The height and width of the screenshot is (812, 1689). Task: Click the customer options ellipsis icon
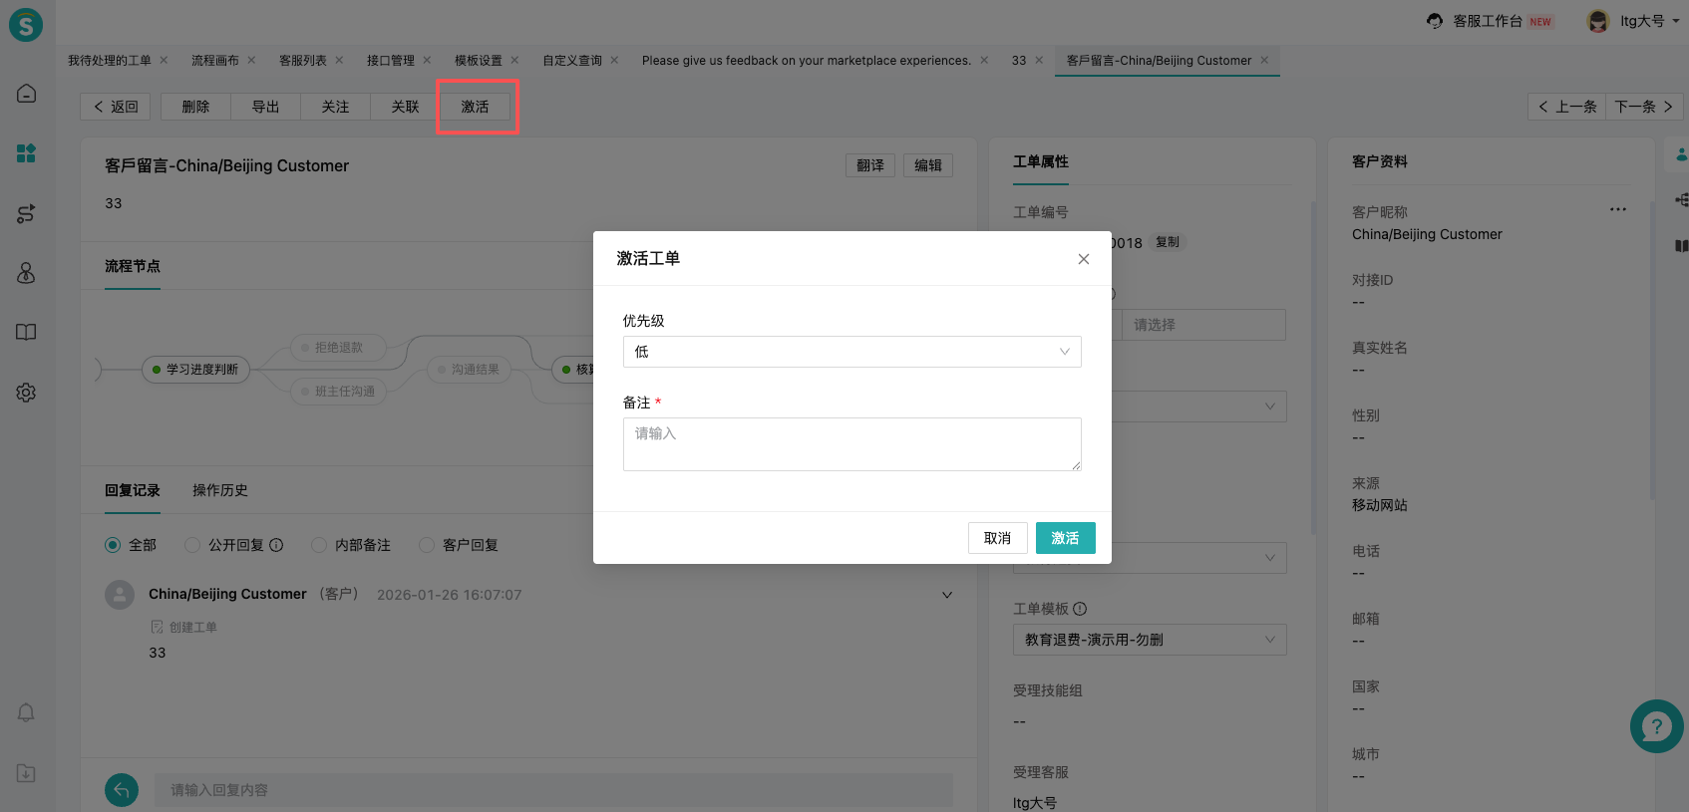pyautogui.click(x=1617, y=209)
